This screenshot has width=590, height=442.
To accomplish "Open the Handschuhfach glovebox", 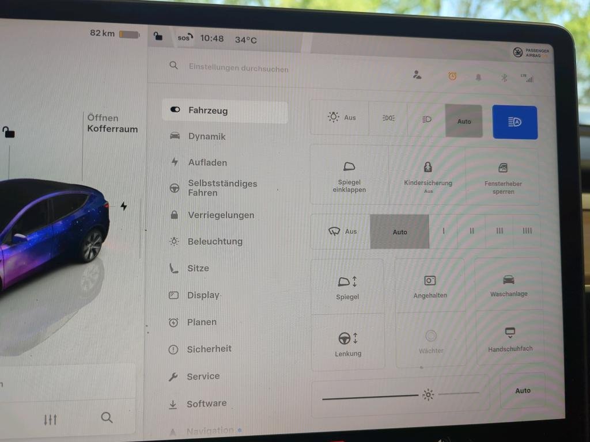I will pos(510,339).
